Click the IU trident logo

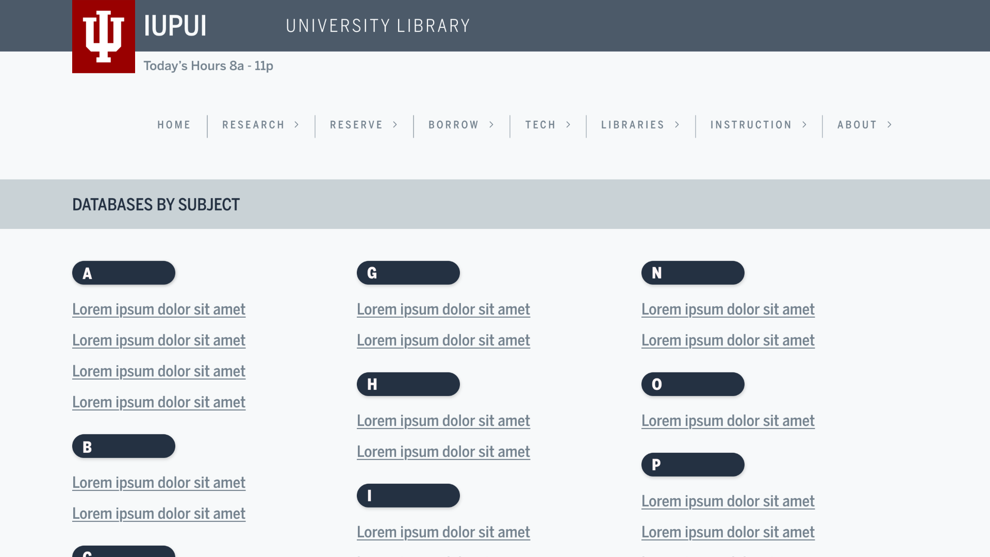[x=103, y=36]
